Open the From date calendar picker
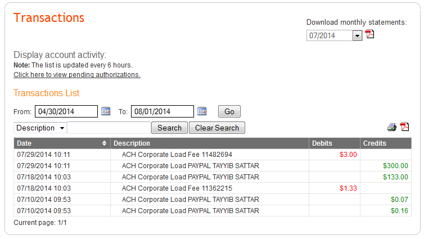 106,111
